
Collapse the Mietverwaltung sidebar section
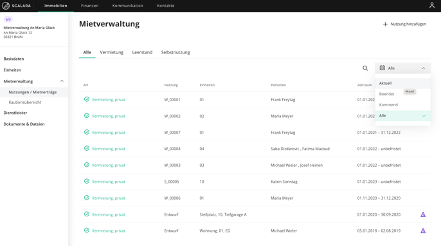(62, 81)
